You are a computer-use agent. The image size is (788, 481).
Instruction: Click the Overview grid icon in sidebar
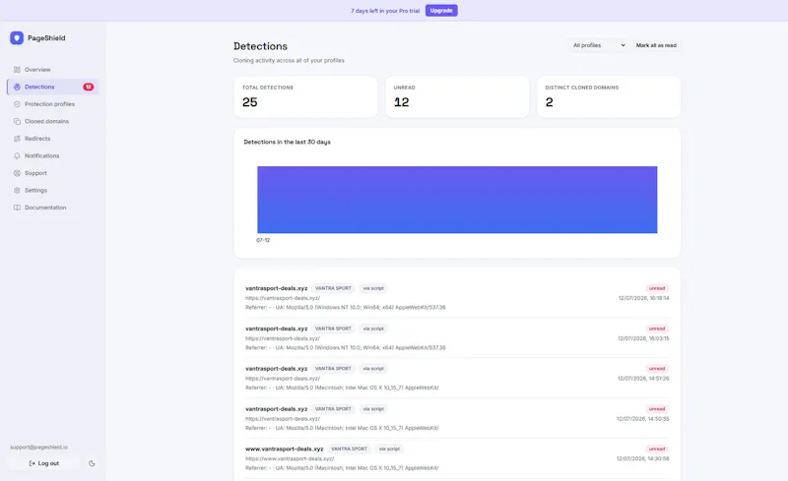[x=17, y=70]
